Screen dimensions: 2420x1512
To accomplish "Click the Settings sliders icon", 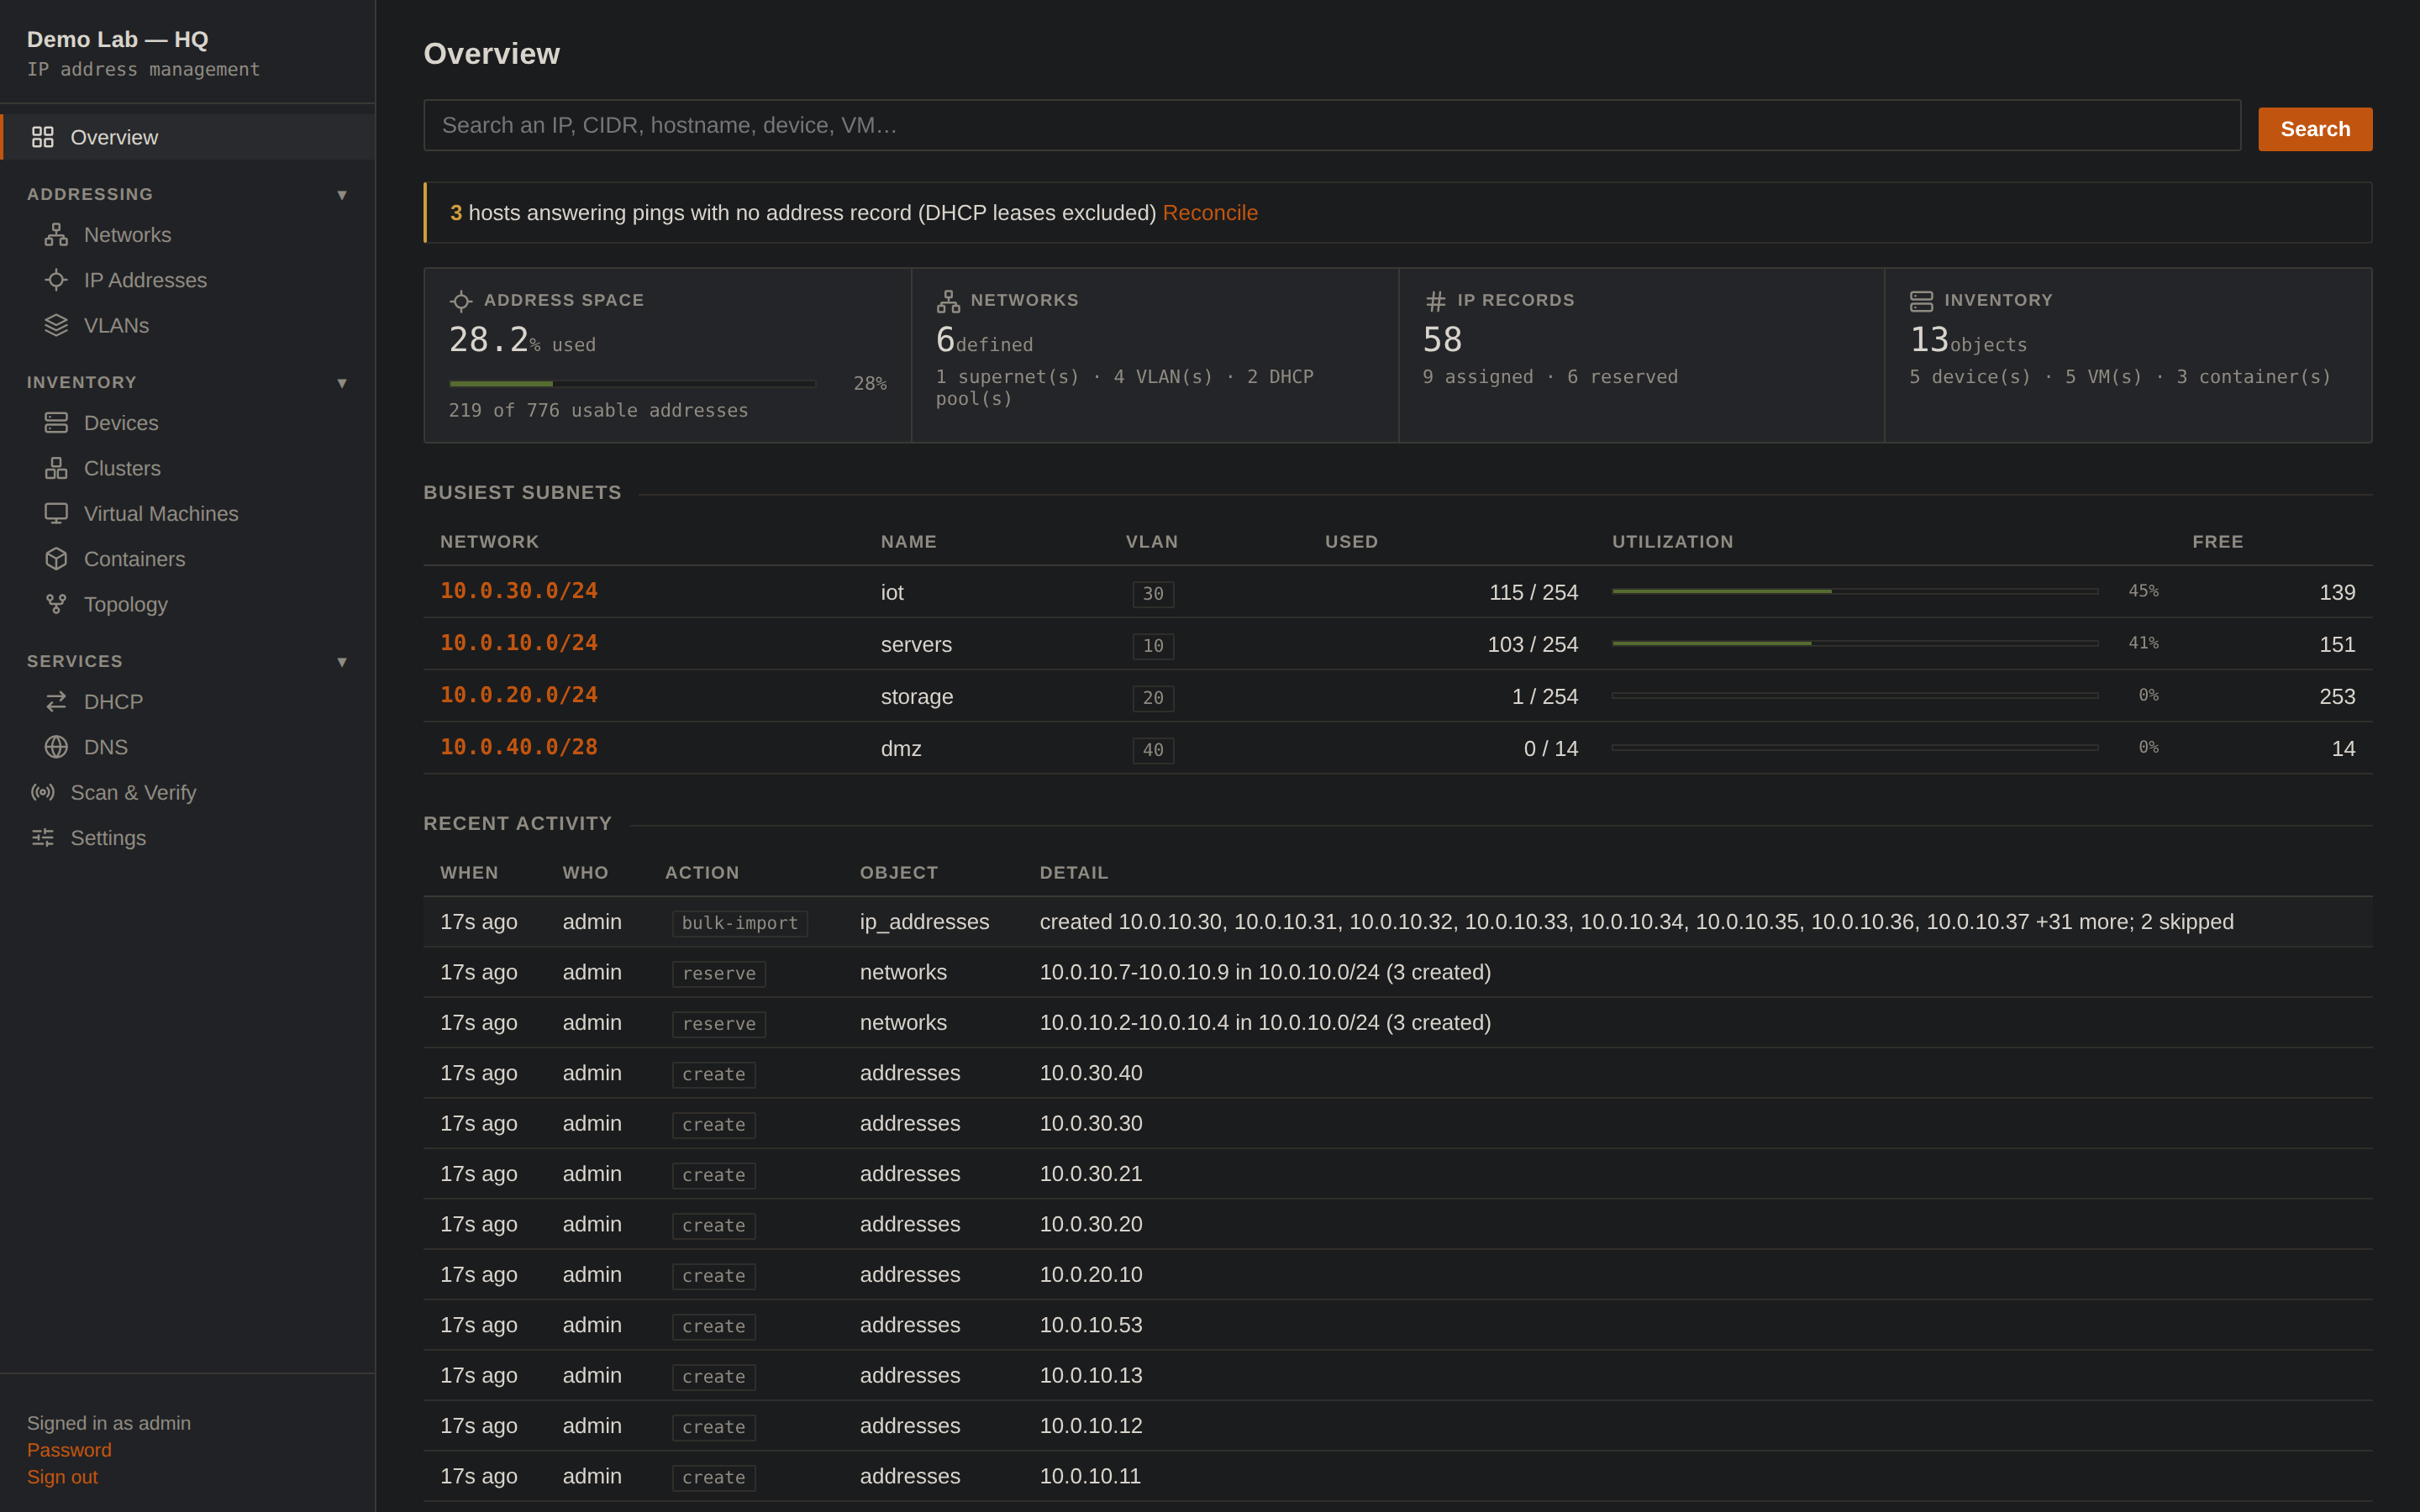I will (x=42, y=838).
